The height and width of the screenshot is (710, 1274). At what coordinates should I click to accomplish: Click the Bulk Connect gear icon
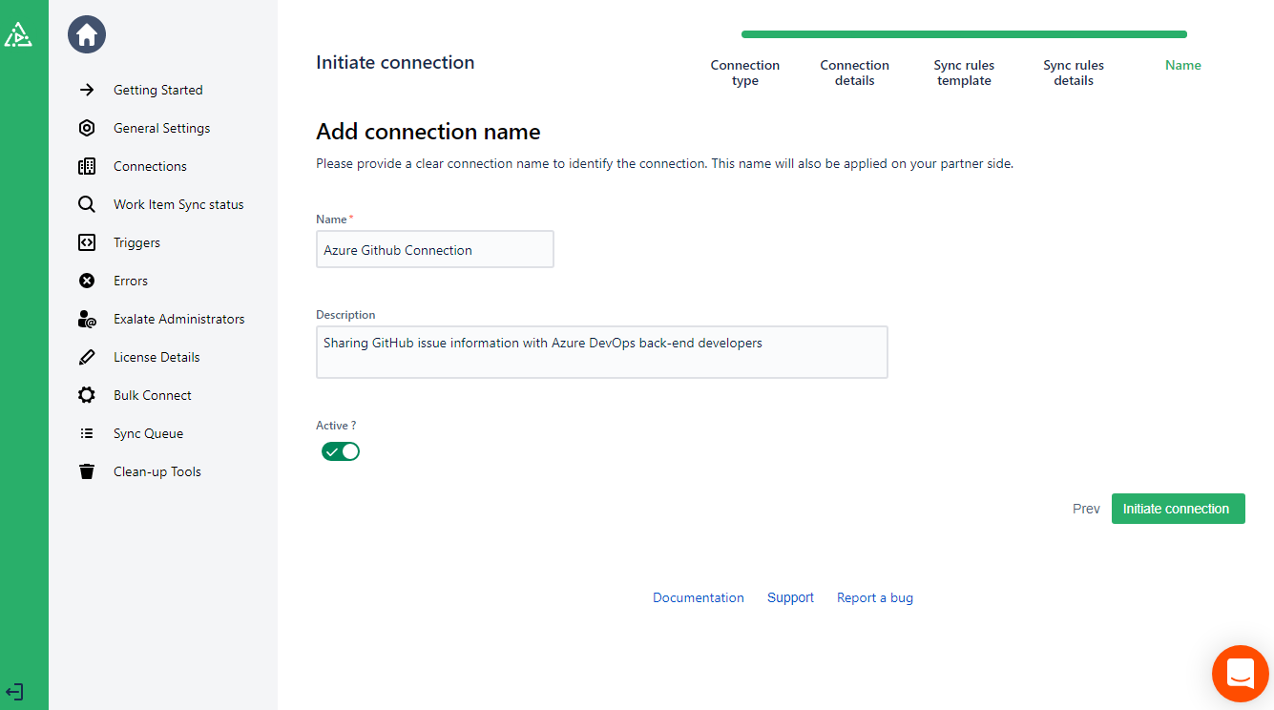87,395
